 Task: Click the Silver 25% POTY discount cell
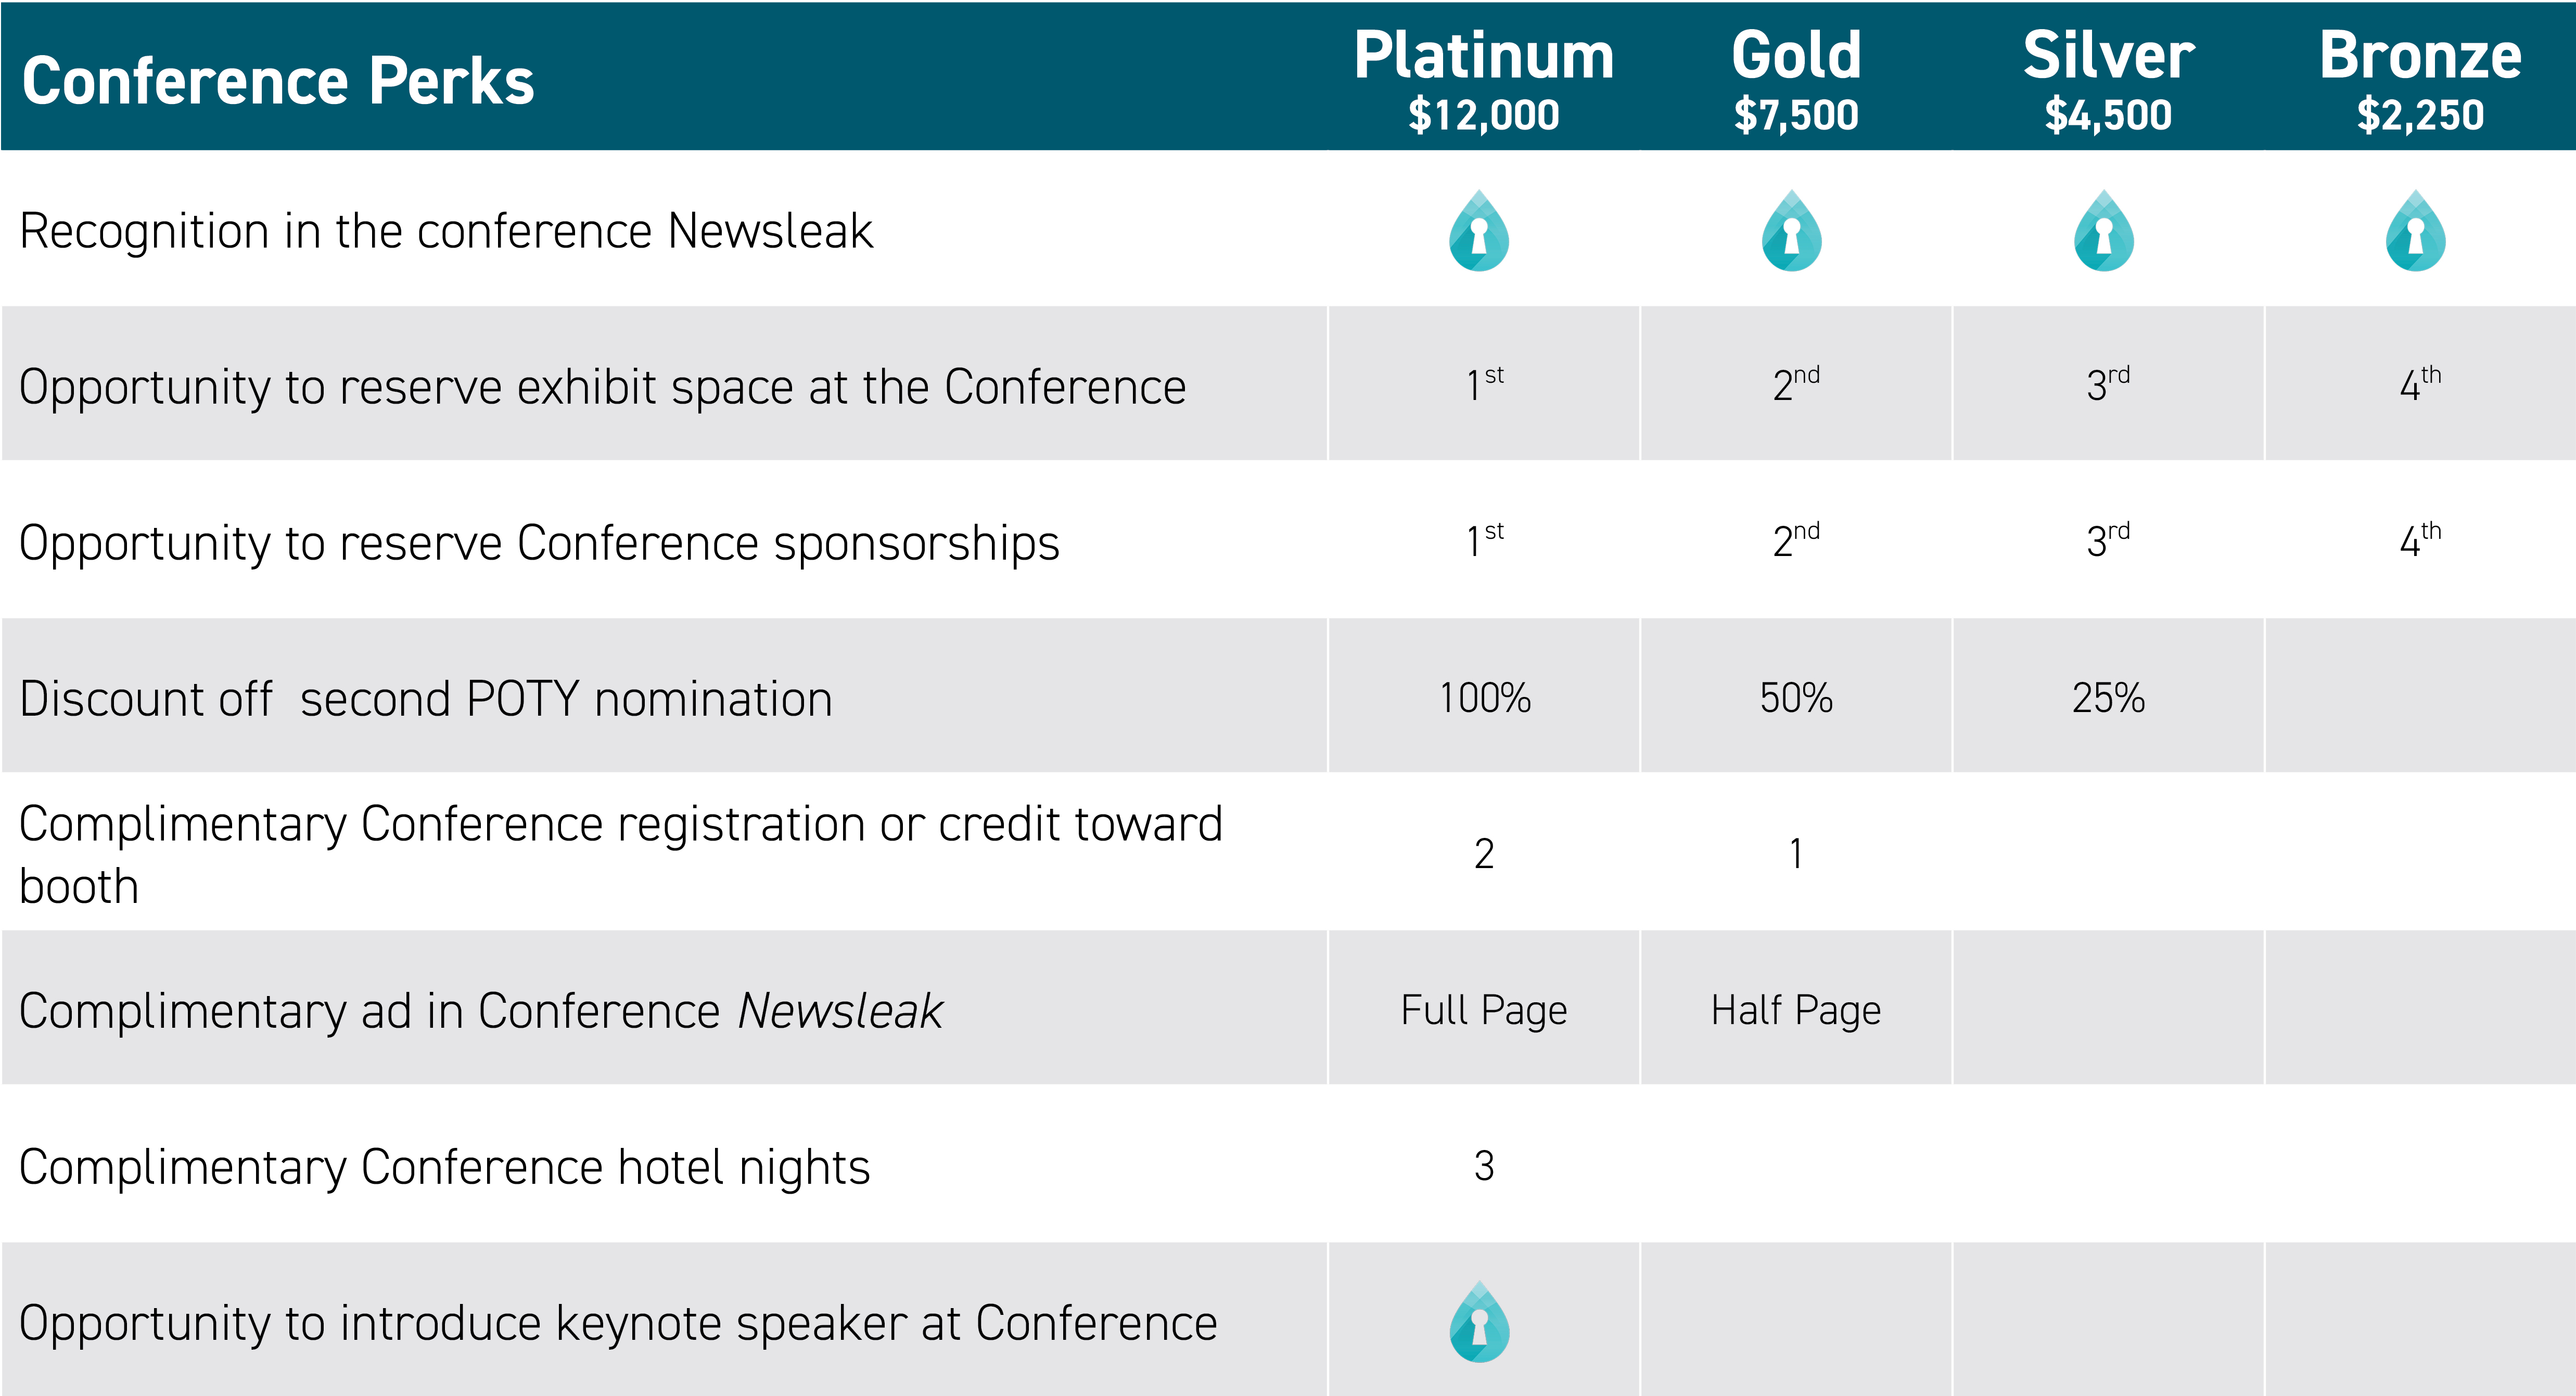click(x=2108, y=696)
